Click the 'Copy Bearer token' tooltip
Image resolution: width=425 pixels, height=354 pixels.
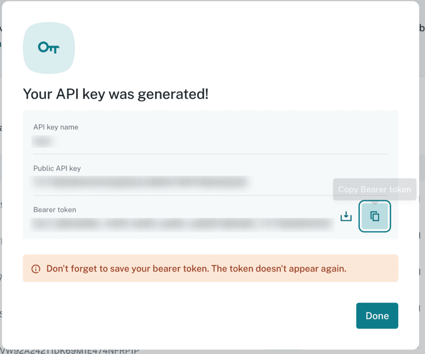click(375, 189)
